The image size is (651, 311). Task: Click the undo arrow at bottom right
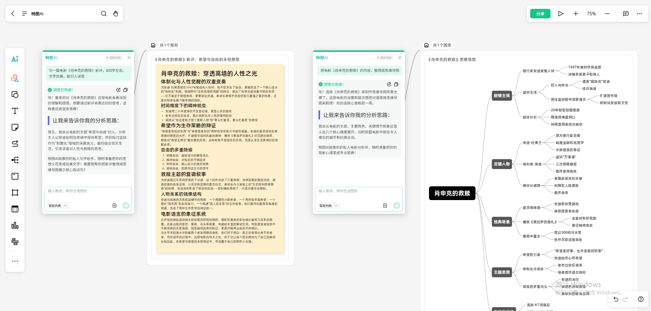pyautogui.click(x=616, y=299)
